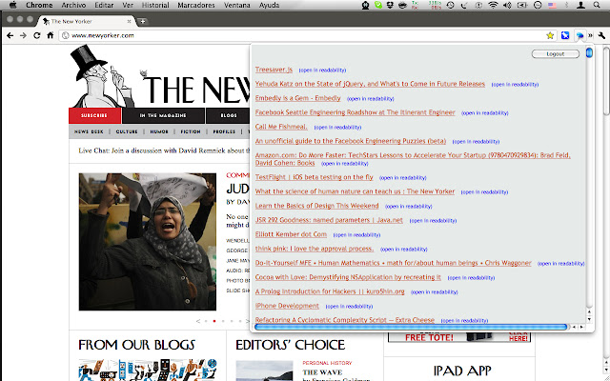The width and height of the screenshot is (610, 381).
Task: Open 'Elliott Kember dot Com' link
Action: coord(291,234)
